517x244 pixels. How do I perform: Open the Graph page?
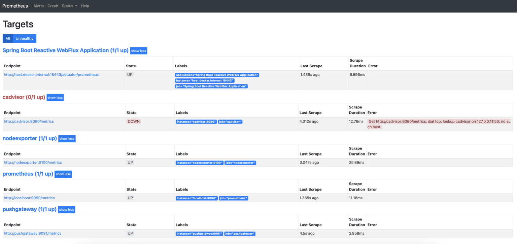coord(53,6)
